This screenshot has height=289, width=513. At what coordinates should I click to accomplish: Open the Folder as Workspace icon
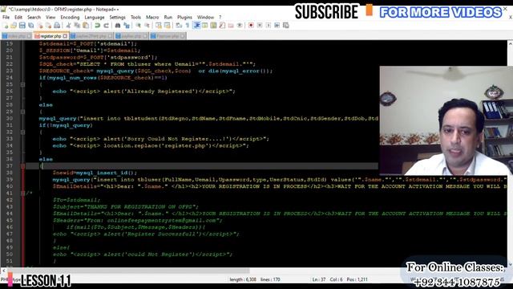tap(231, 25)
